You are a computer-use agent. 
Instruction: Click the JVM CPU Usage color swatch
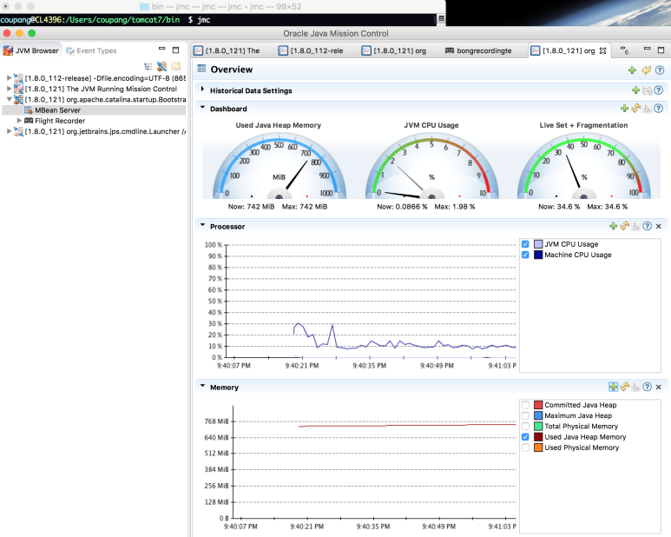pos(538,244)
